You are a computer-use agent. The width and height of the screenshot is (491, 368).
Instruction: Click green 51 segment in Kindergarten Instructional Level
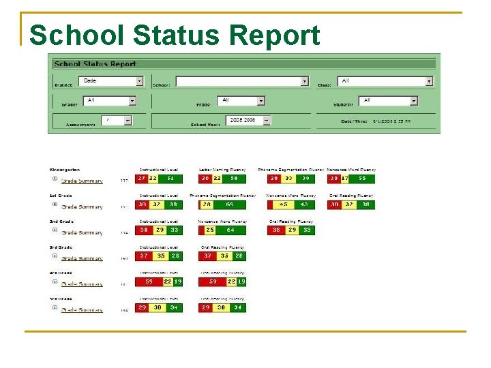pos(170,179)
